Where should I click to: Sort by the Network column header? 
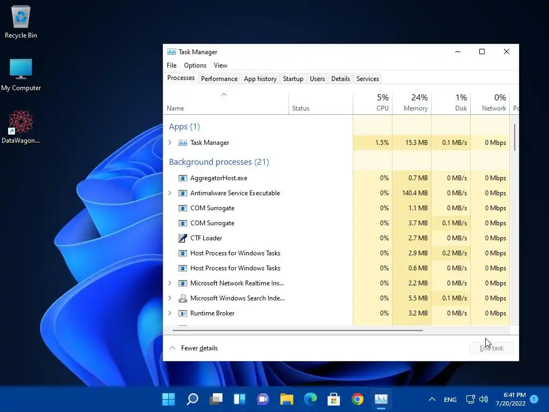(x=490, y=104)
